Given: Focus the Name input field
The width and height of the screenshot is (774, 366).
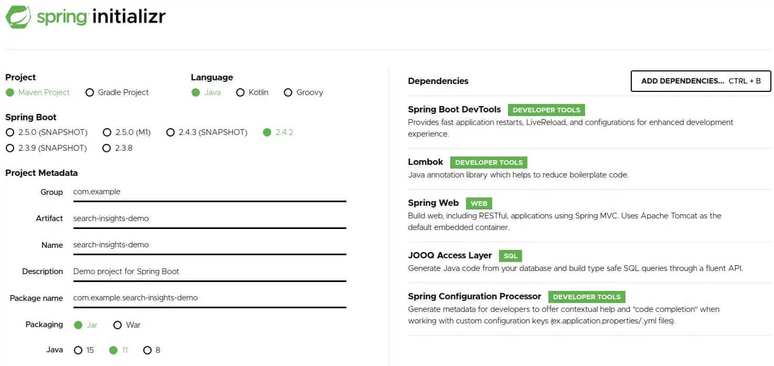Looking at the screenshot, I should [x=209, y=245].
